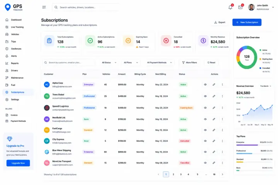Open Payment Methods under Billing
278x185 pixels.
(18, 121)
